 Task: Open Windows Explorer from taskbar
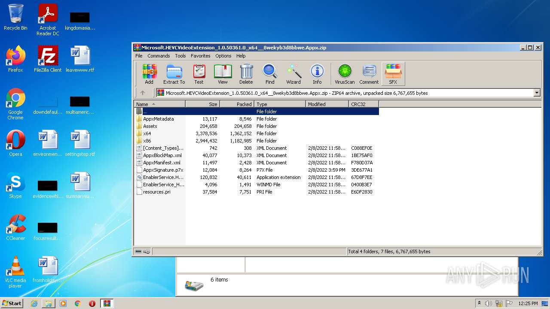pos(49,303)
